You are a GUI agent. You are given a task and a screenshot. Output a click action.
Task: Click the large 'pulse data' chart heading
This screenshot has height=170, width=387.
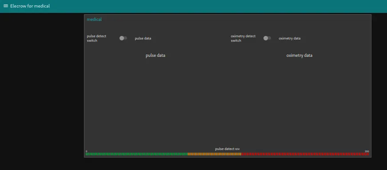point(156,55)
